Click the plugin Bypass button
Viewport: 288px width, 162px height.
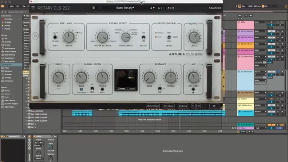183,106
